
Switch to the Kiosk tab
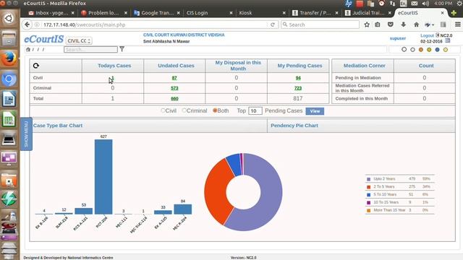262,13
